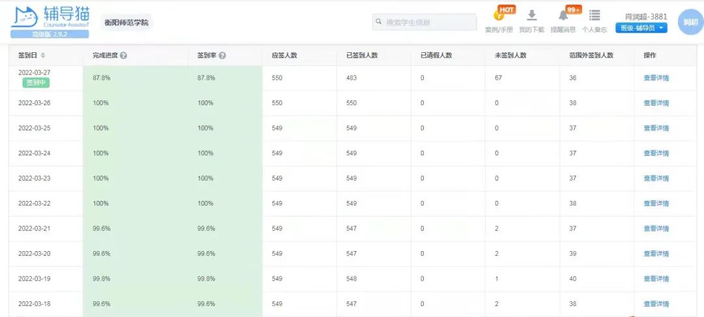Click the 搜索学生信息 search field
The height and width of the screenshot is (317, 704).
tap(427, 22)
